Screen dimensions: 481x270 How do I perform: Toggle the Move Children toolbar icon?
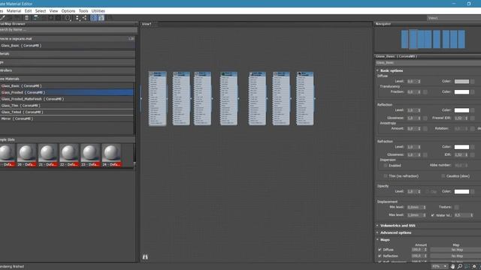pos(35,18)
